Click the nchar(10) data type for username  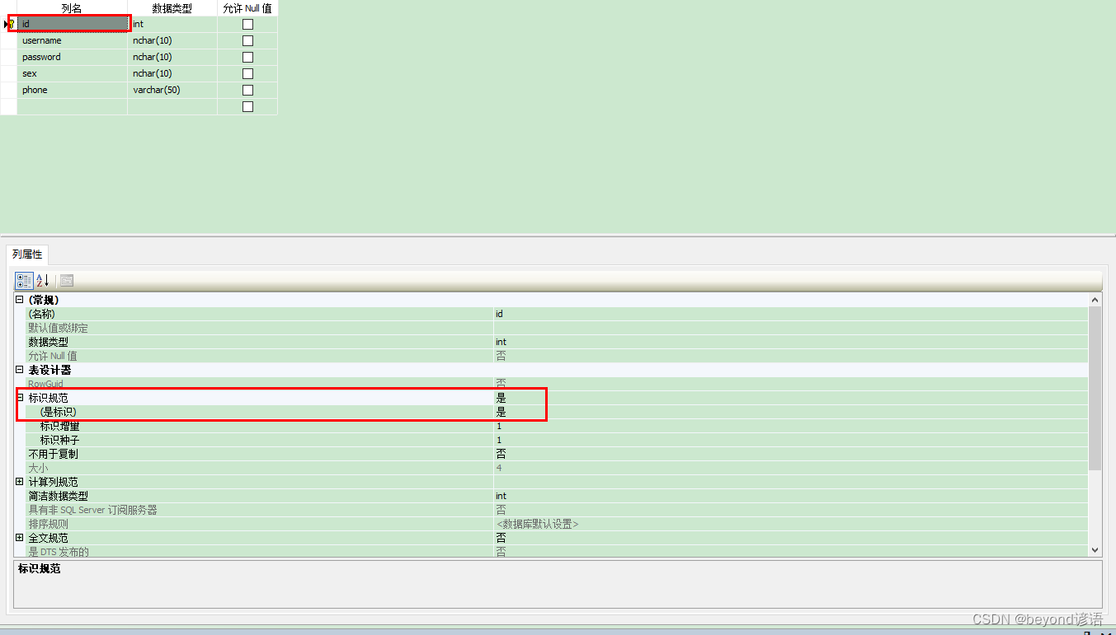tap(172, 40)
